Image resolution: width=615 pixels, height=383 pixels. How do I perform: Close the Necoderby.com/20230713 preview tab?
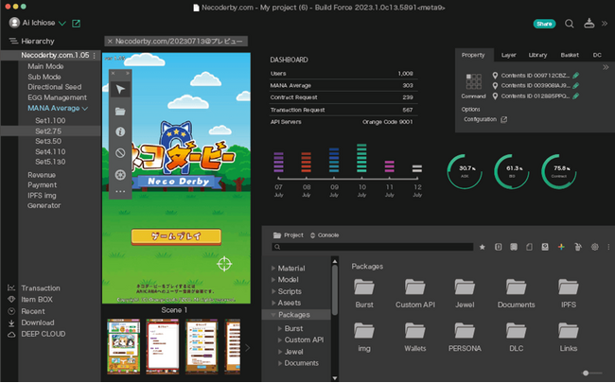click(x=110, y=42)
